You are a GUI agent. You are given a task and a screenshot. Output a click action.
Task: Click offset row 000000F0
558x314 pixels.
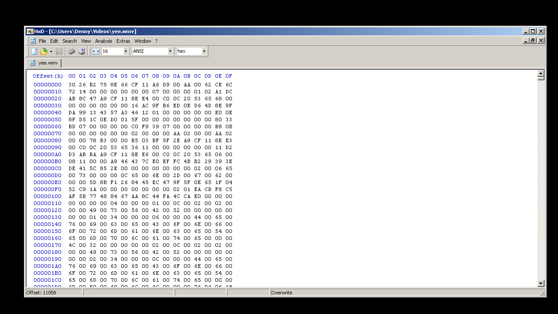pyautogui.click(x=48, y=189)
